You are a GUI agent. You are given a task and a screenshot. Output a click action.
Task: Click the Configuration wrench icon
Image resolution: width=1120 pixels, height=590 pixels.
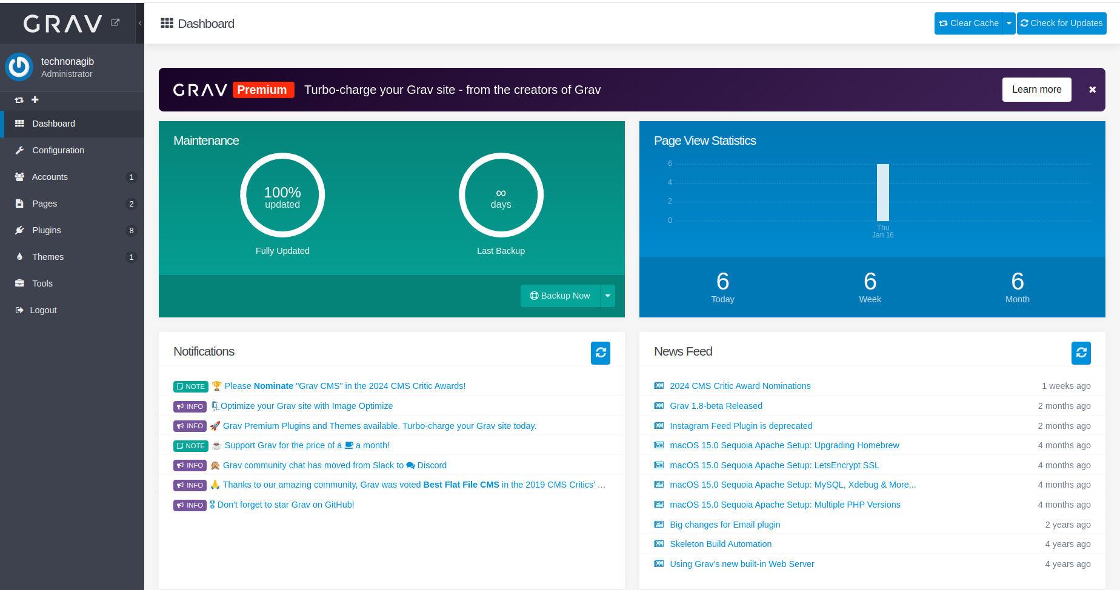coord(19,150)
